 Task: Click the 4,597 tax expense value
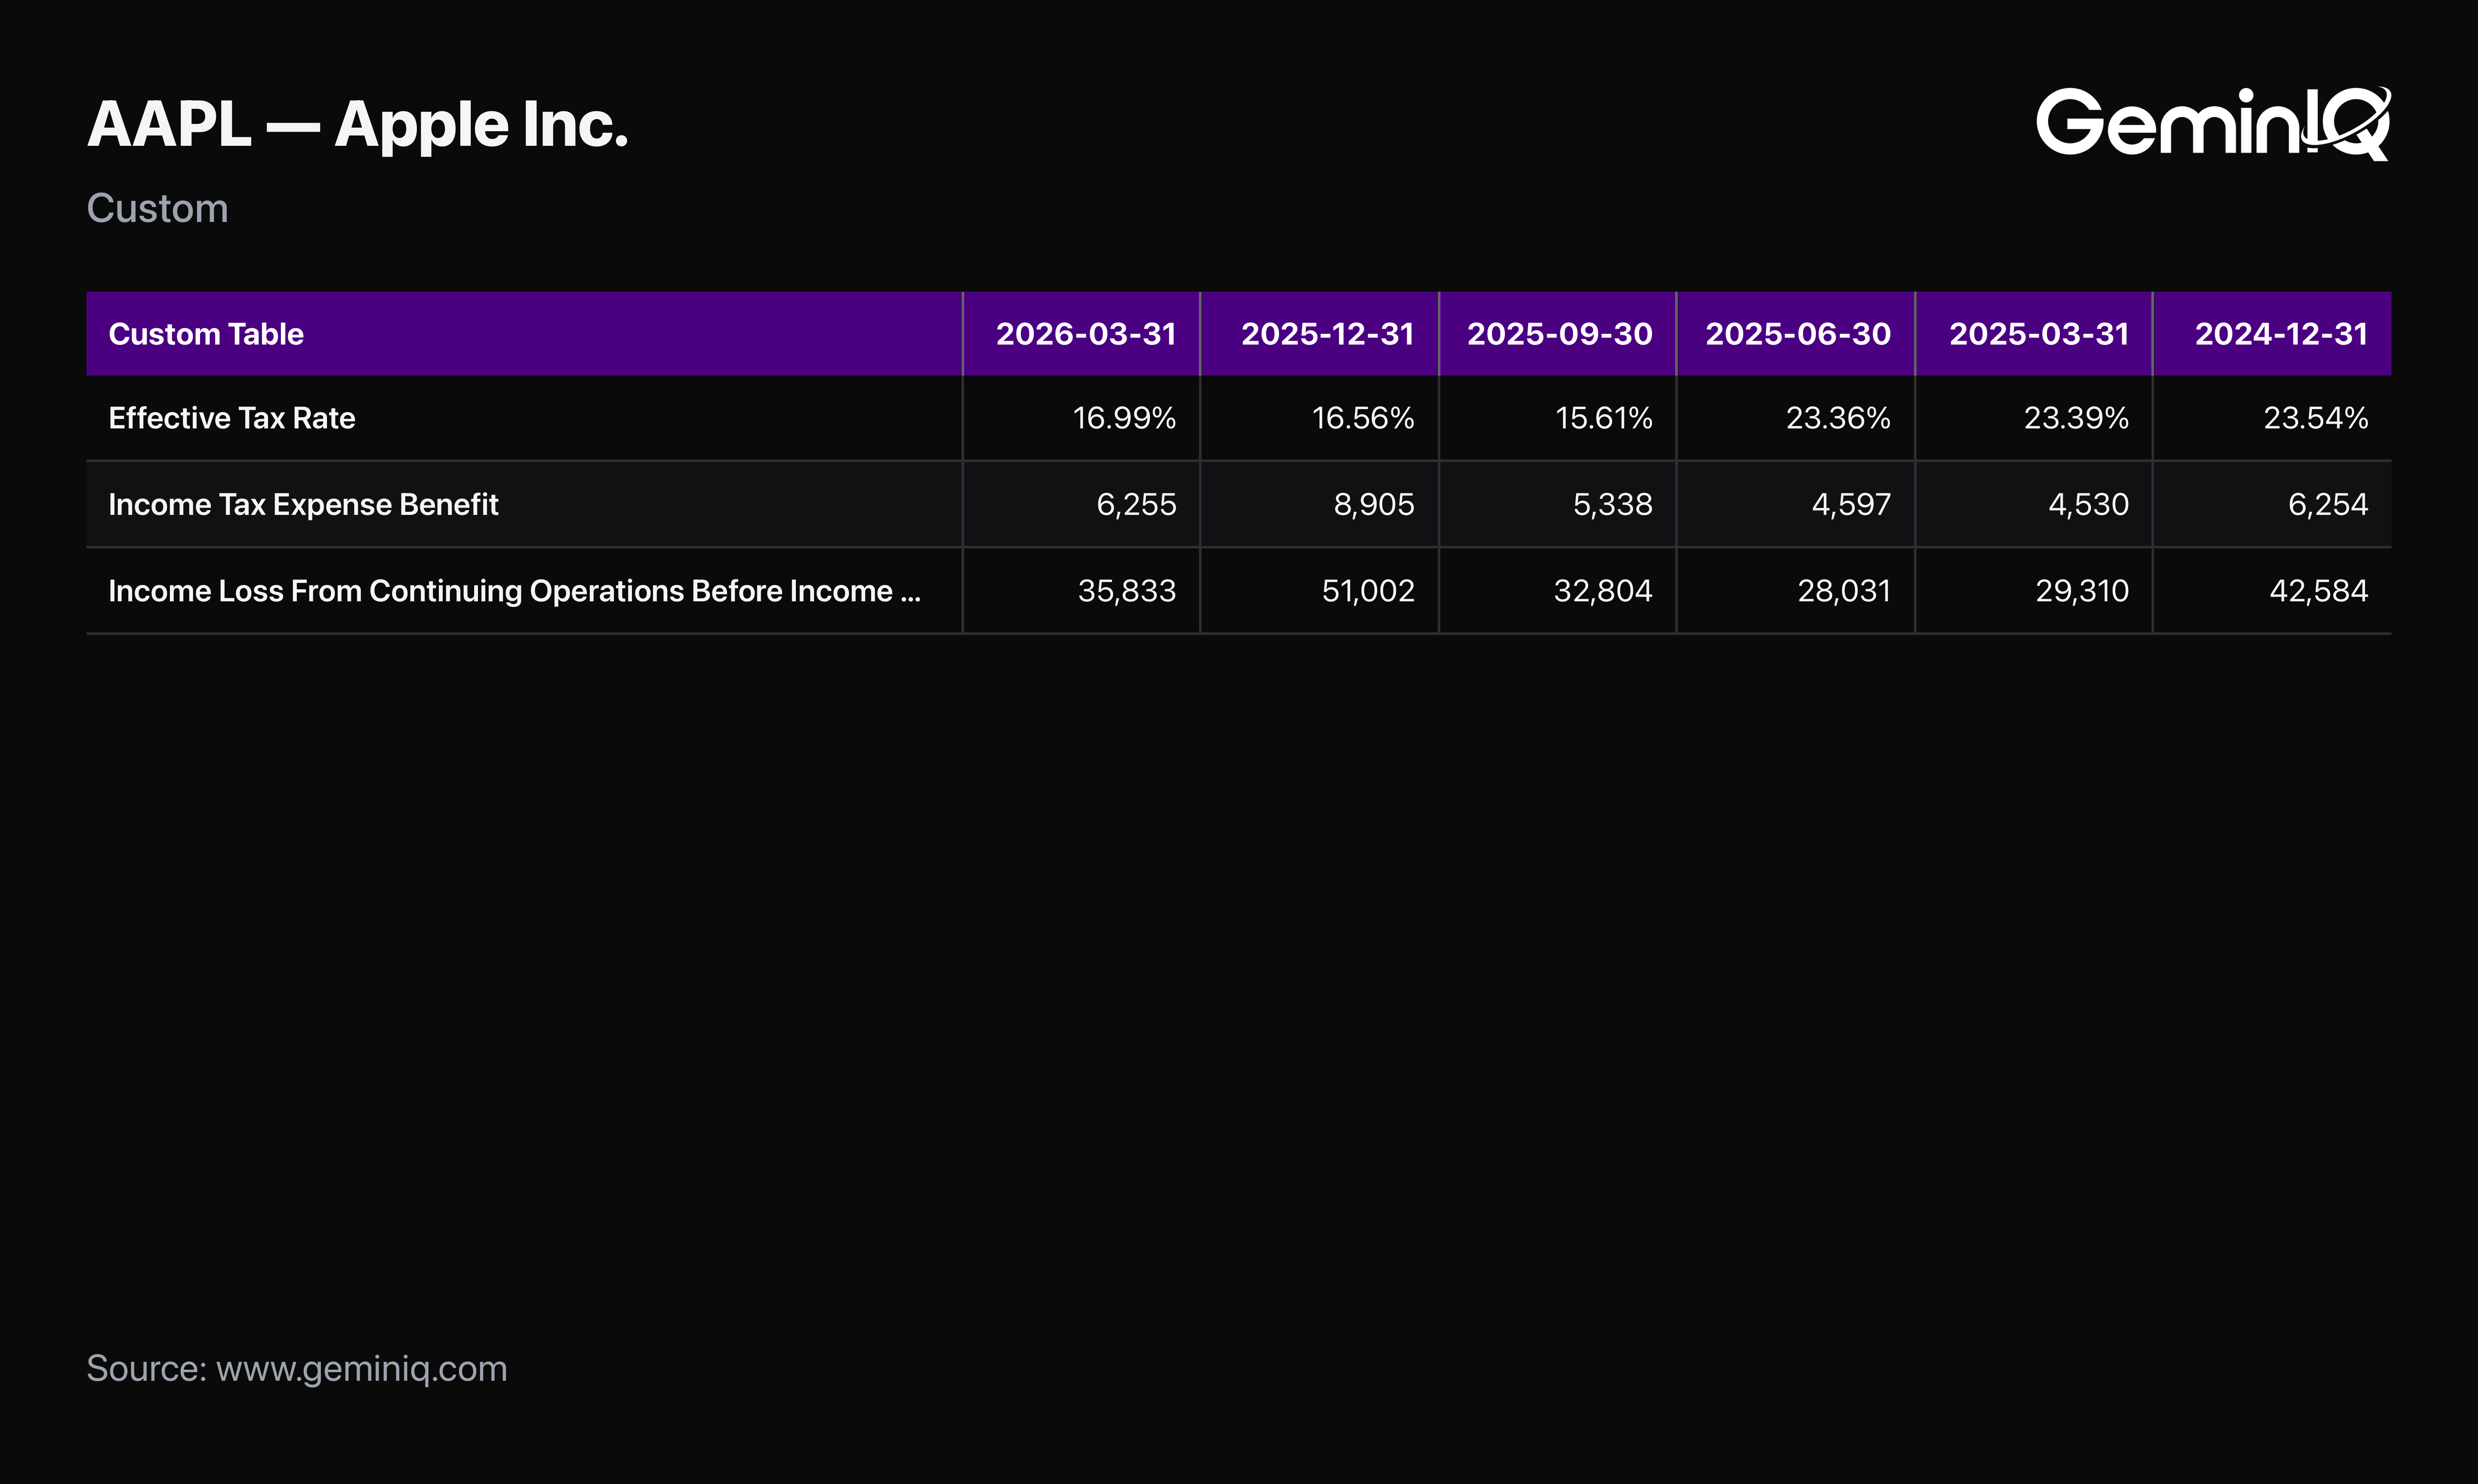tap(1851, 504)
